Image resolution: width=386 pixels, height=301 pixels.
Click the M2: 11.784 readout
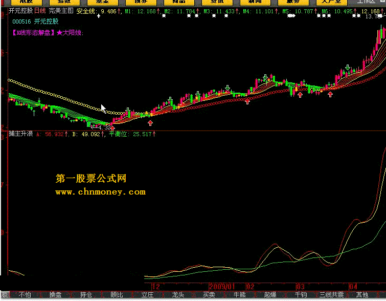[179, 11]
